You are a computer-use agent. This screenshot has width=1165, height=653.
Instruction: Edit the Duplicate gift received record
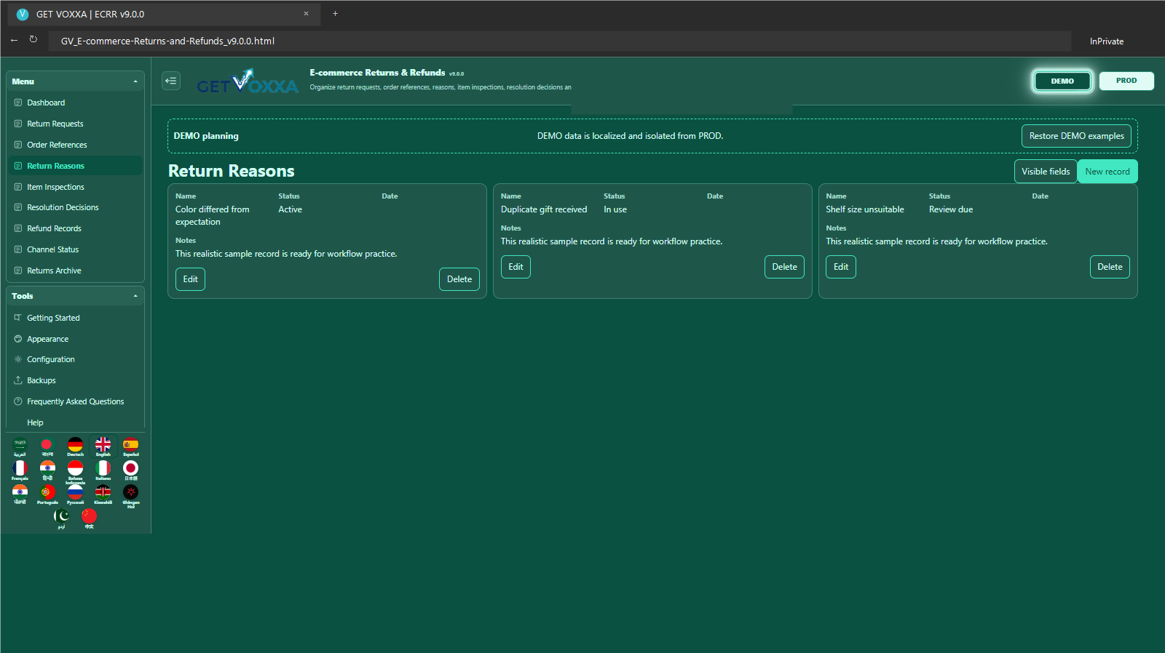coord(516,267)
